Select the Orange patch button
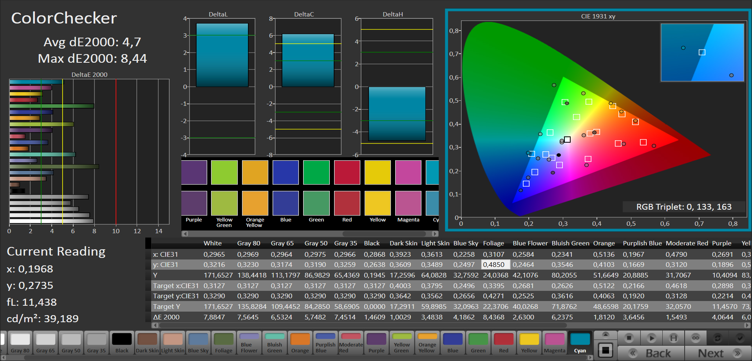The height and width of the screenshot is (361, 752). (300, 343)
